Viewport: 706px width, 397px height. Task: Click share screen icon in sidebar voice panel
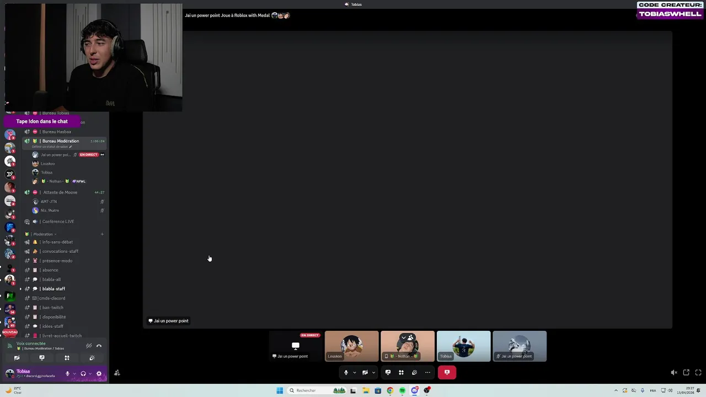point(42,358)
